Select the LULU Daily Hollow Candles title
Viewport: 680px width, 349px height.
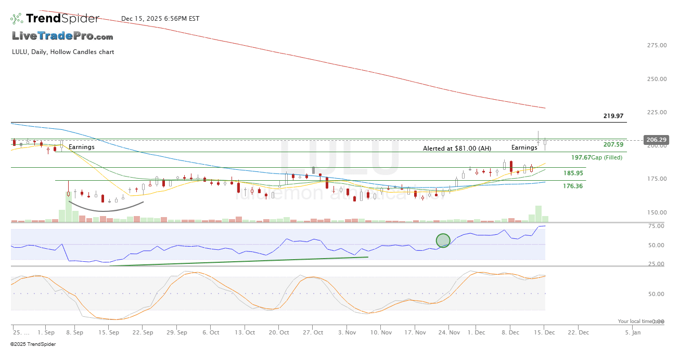click(63, 52)
